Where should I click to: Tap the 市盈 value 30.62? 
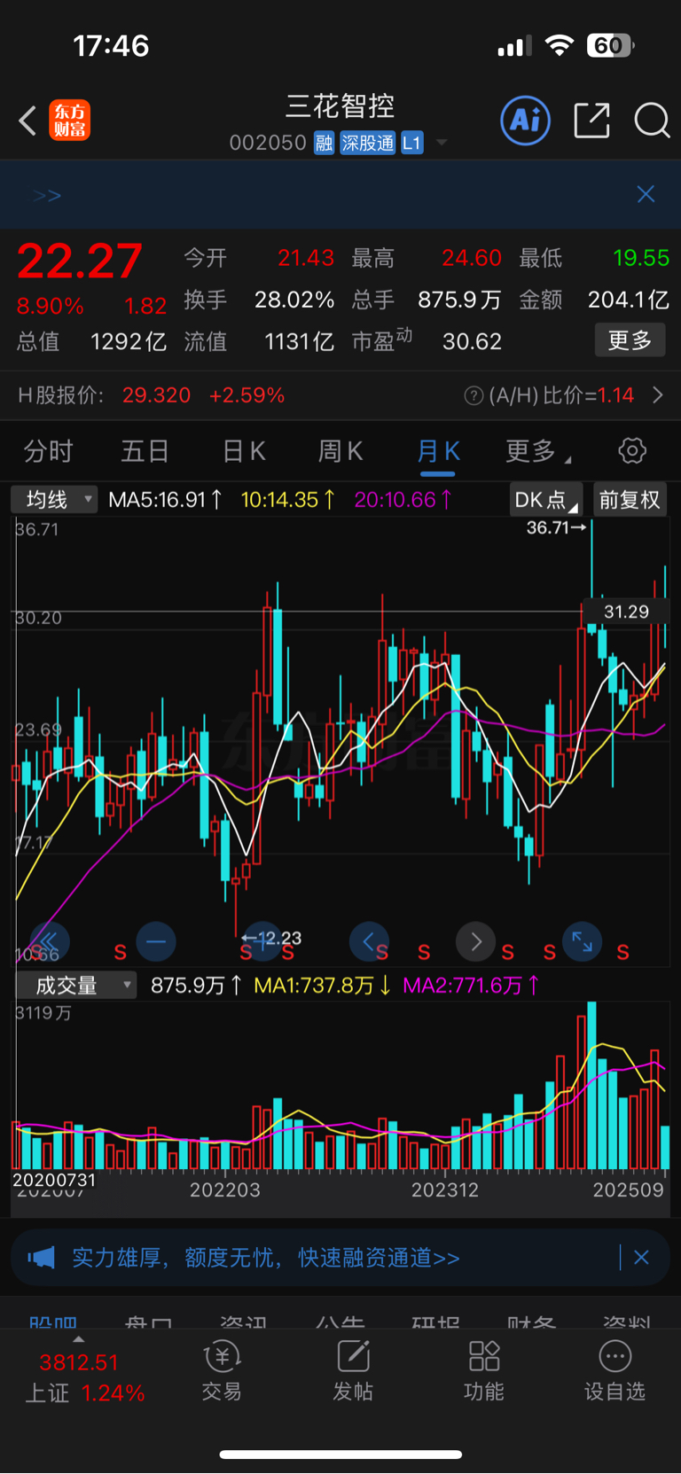coord(472,341)
